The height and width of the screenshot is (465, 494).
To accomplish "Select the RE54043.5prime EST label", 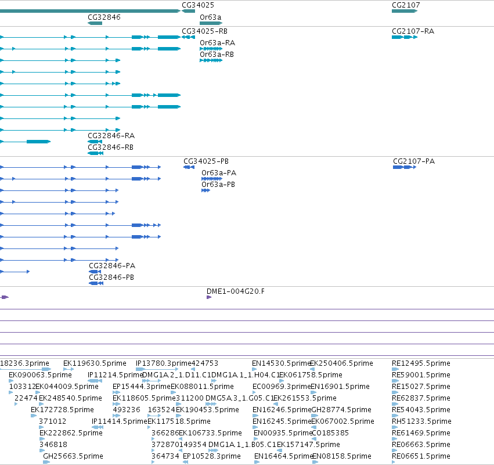I will 421,410.
